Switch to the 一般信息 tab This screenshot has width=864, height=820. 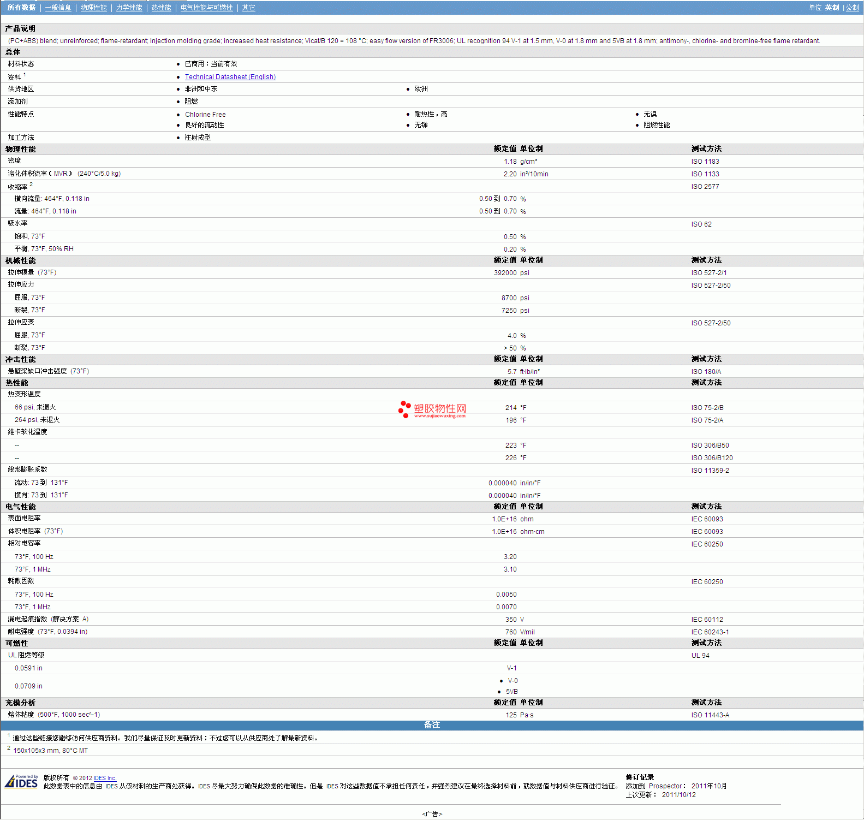tap(58, 8)
